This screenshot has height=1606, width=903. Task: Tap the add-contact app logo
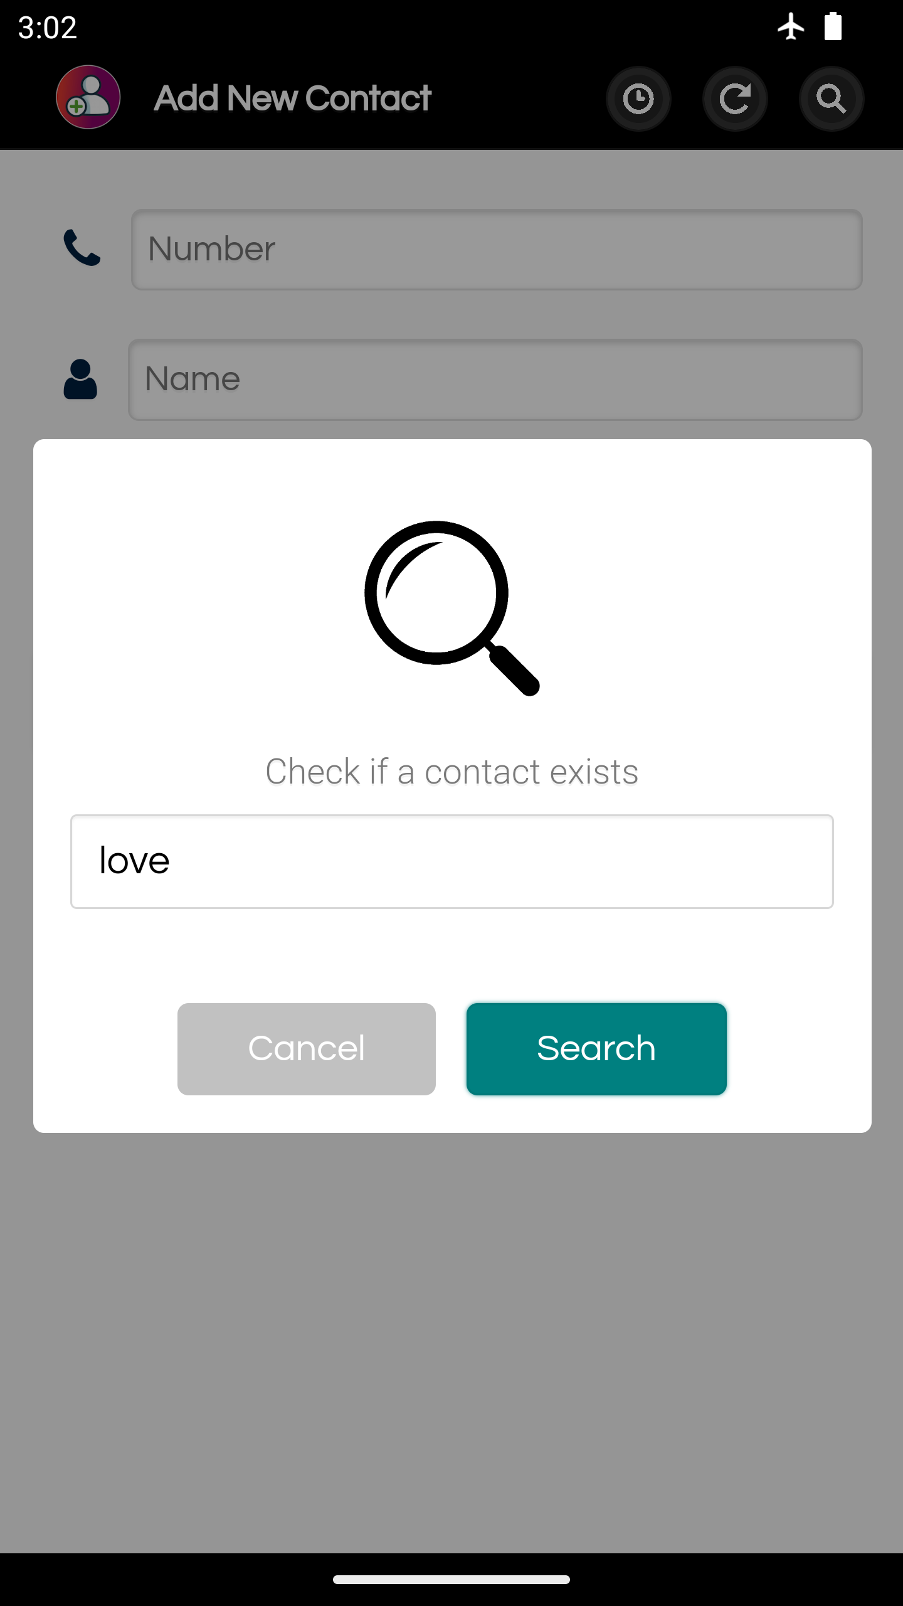tap(88, 97)
